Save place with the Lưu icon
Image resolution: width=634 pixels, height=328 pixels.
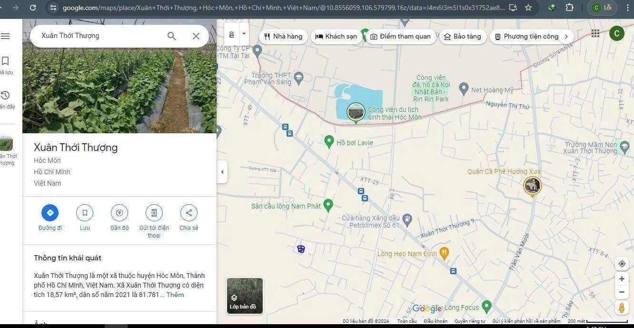coord(85,213)
